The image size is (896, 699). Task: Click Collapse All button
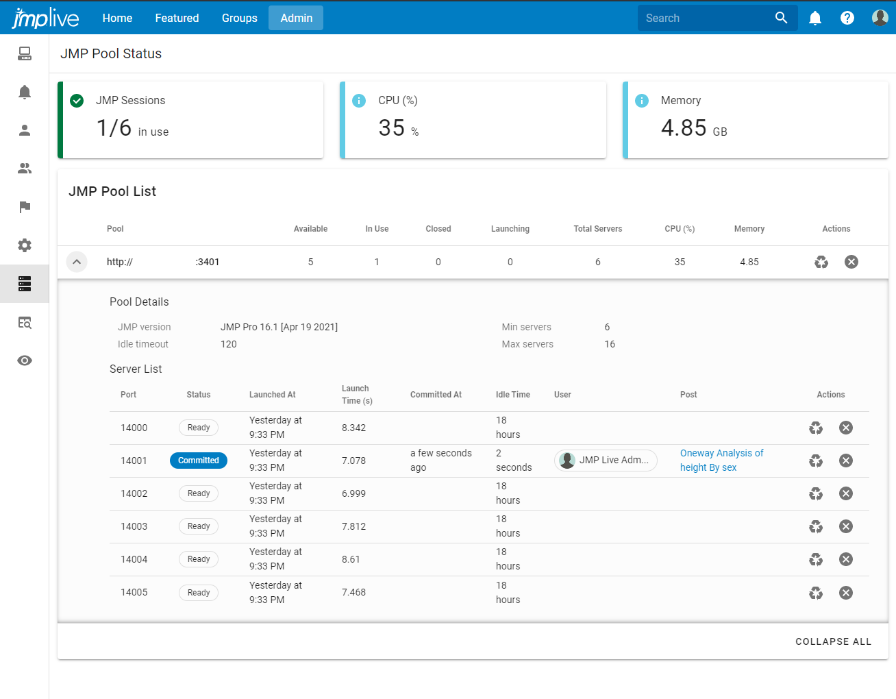833,641
